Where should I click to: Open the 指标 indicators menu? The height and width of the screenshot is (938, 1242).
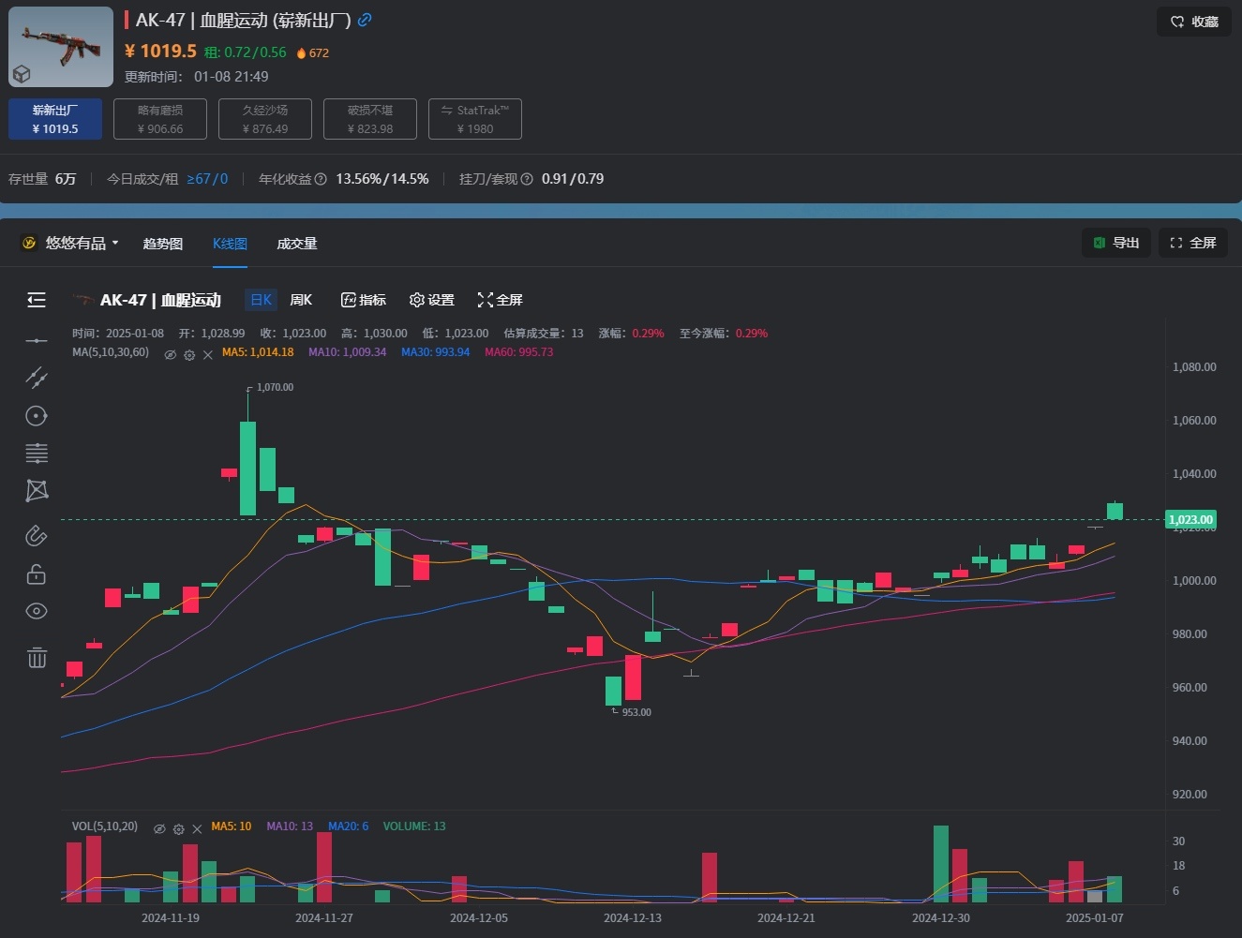click(364, 300)
